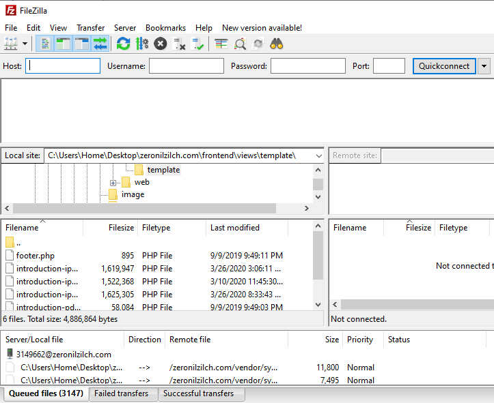Viewport: 494px width, 403px height.
Task: Open the Server menu
Action: coord(125,28)
